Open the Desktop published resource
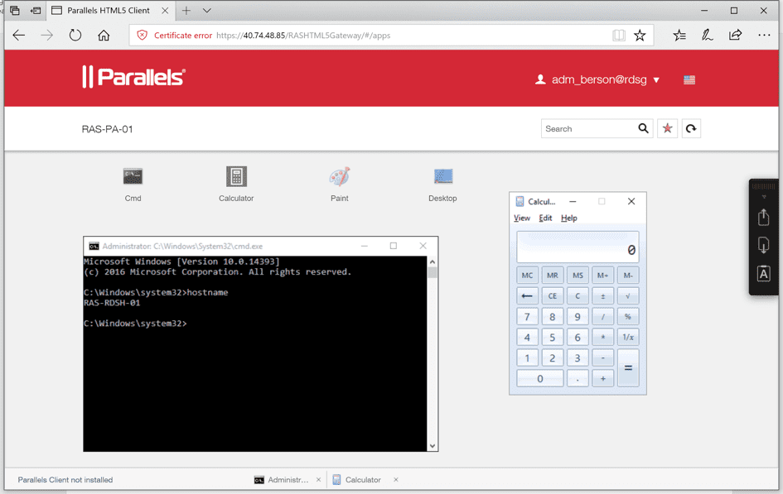The image size is (783, 494). coord(443,176)
